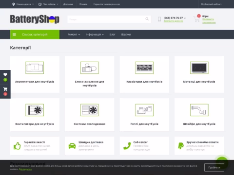Click the green call-center phone icon

[x=127, y=146]
